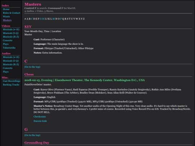Jump to letter C in the alphabet index
Screen dimensions: 195x146
click(x=32, y=19)
